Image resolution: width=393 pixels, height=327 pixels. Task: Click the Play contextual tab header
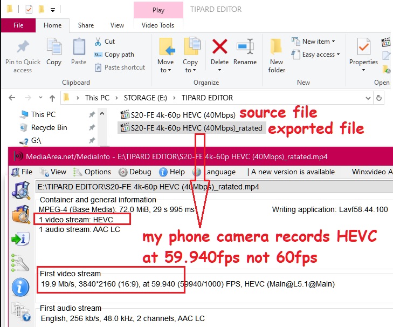(158, 10)
